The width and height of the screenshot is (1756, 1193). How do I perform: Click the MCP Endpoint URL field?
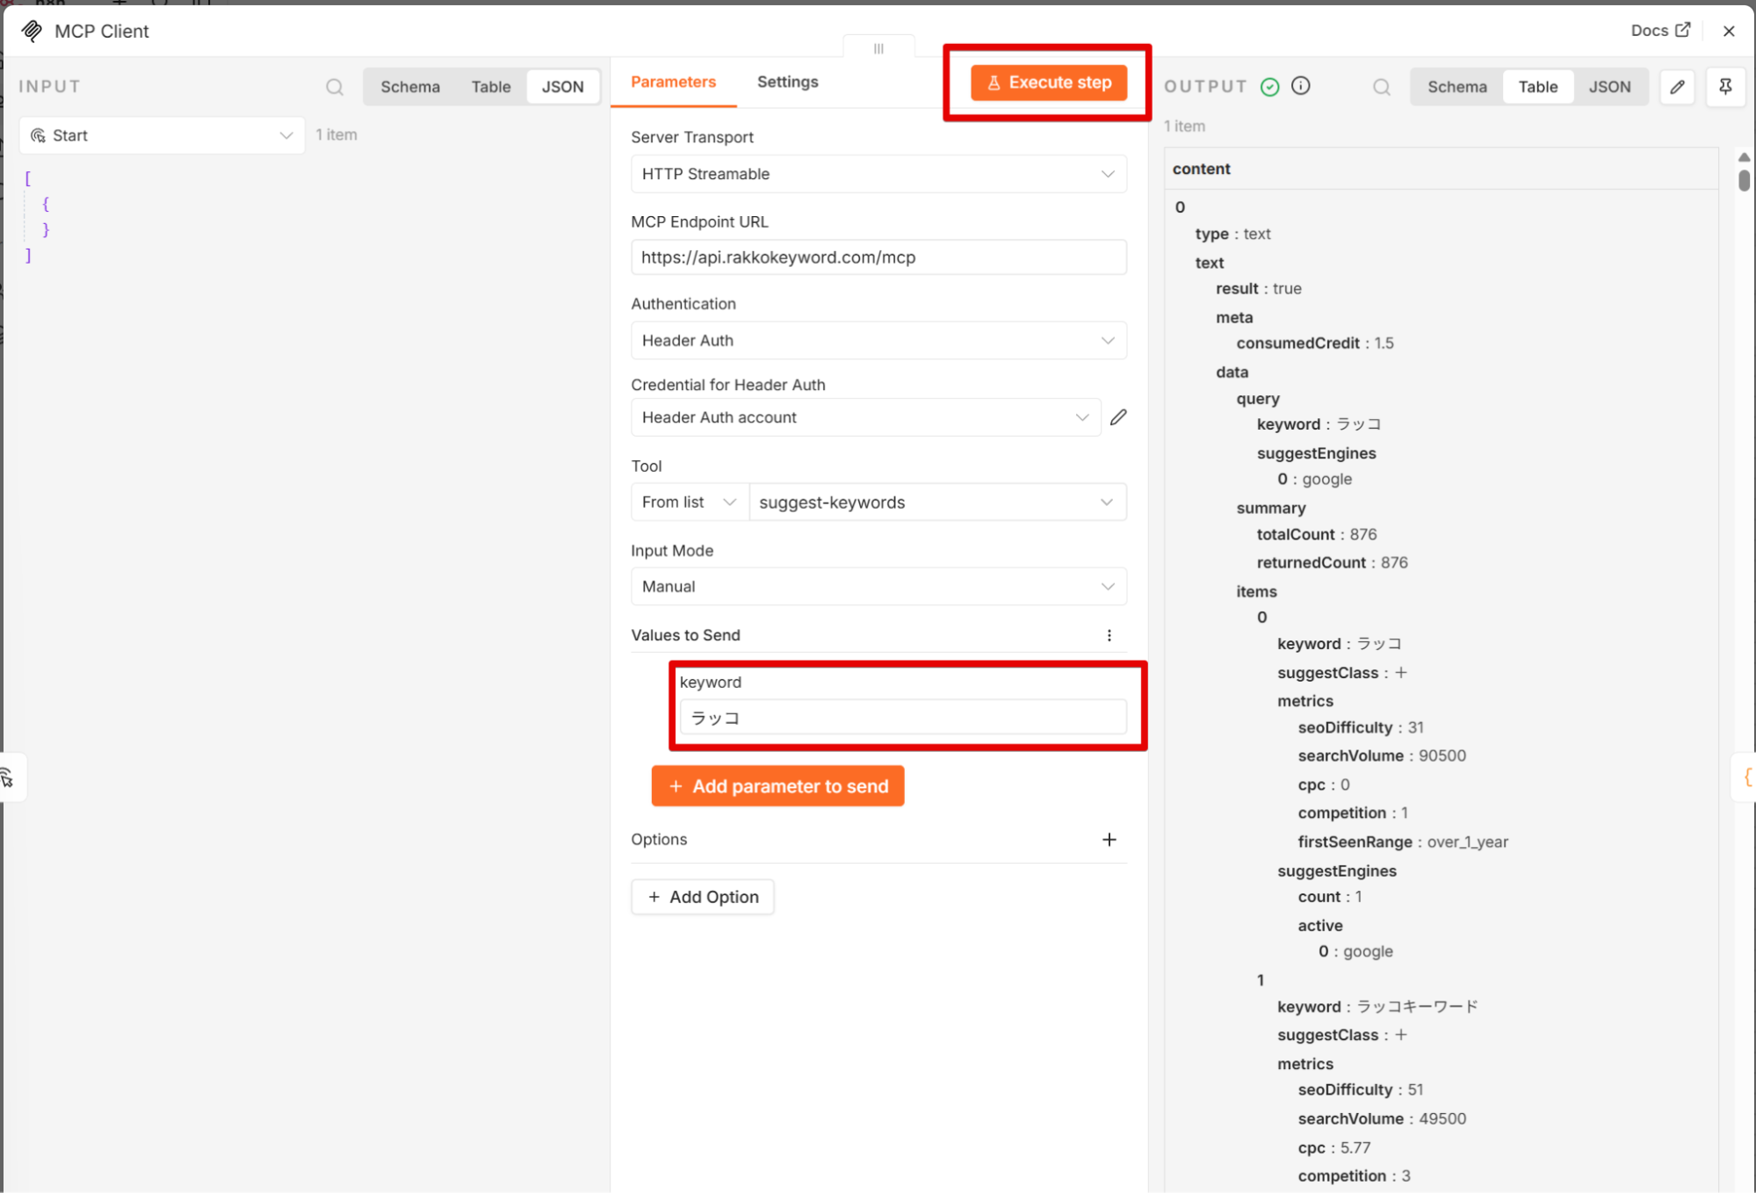click(878, 257)
